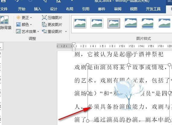Image resolution: width=172 pixels, height=125 pixels.
Task: Apply the fifth reflected picture style
Action: point(148,24)
